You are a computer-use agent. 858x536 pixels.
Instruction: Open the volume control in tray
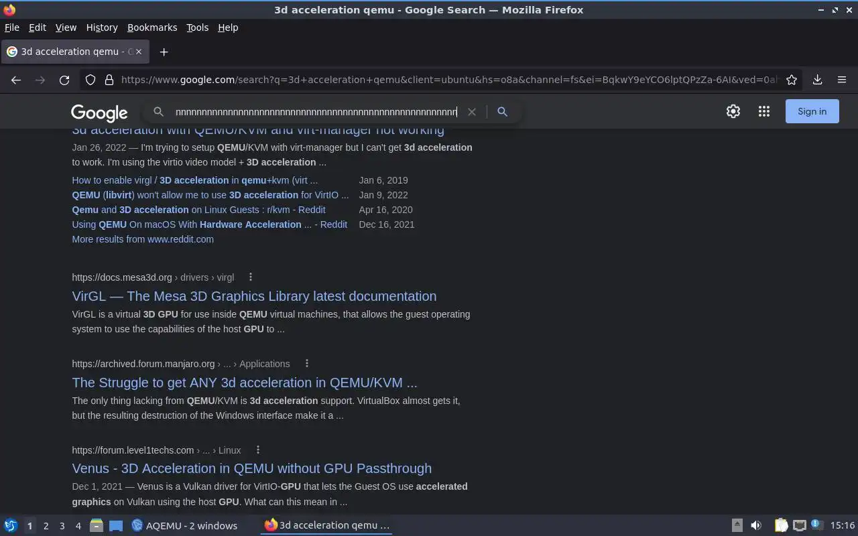[x=756, y=525]
